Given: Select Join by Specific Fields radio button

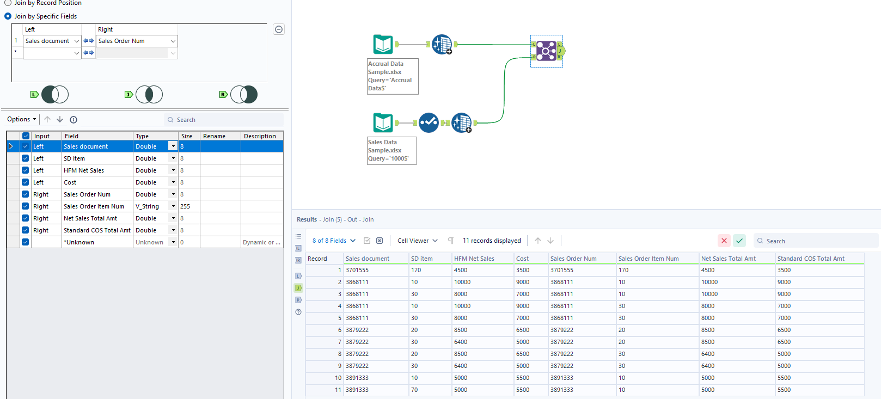Looking at the screenshot, I should pyautogui.click(x=8, y=16).
